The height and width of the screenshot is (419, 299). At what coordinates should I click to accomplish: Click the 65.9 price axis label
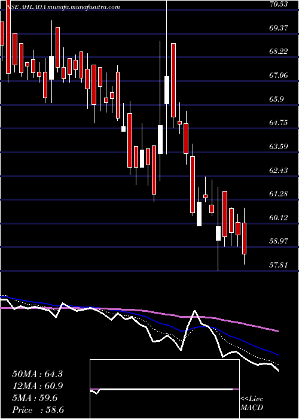[276, 99]
